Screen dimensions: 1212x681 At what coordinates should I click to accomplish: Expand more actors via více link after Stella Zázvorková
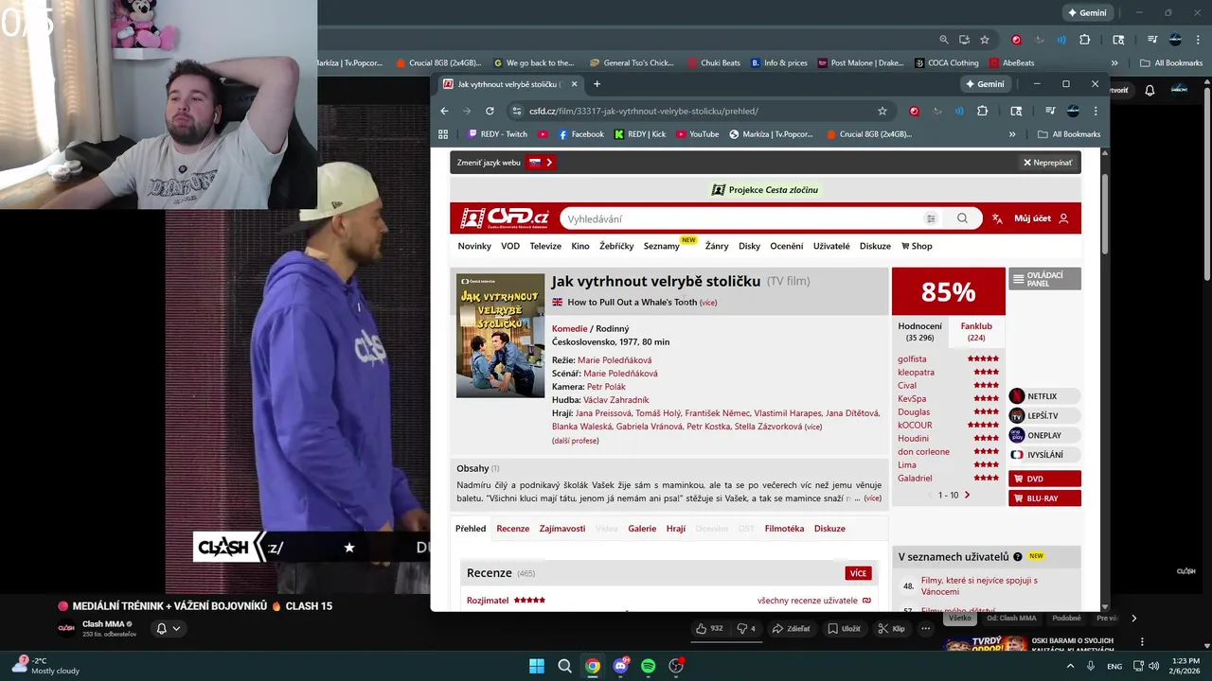(x=813, y=427)
